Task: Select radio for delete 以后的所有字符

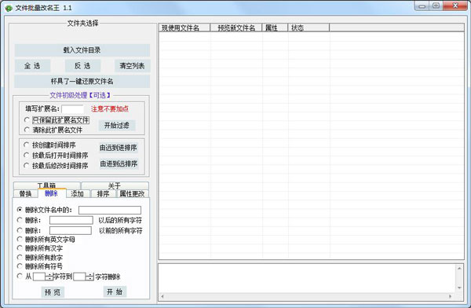Action: click(x=20, y=220)
